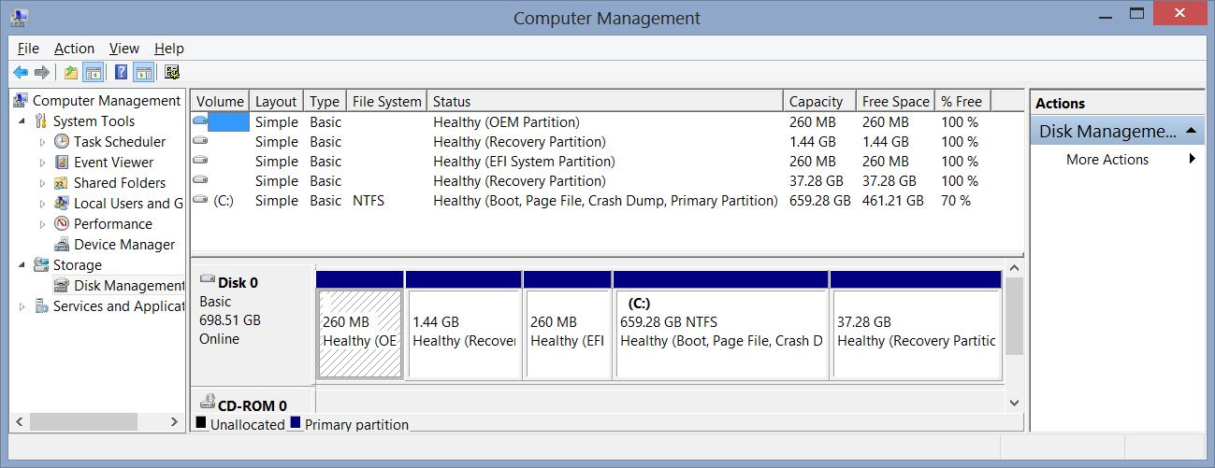Expand the Task Scheduler node

point(42,142)
